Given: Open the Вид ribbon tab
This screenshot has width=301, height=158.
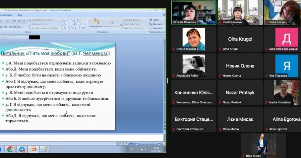Looking at the screenshot, I should pos(20,15).
